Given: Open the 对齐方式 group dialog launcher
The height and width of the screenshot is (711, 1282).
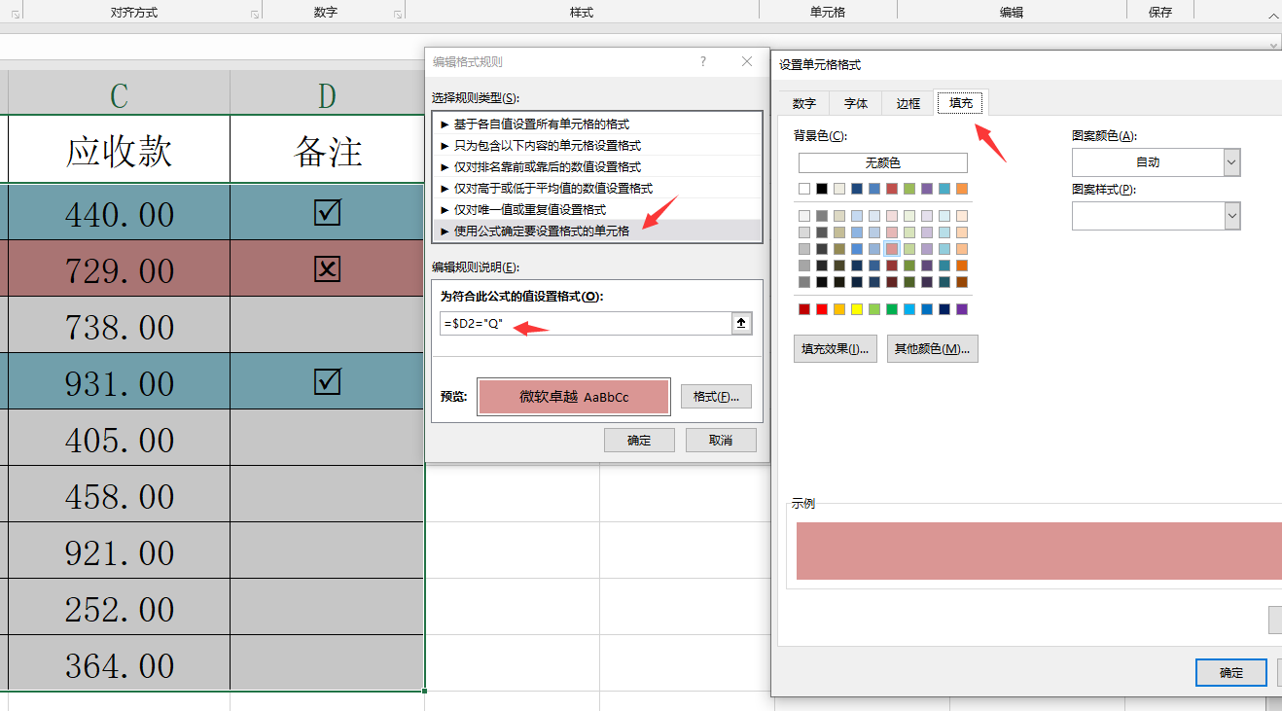Looking at the screenshot, I should point(255,14).
